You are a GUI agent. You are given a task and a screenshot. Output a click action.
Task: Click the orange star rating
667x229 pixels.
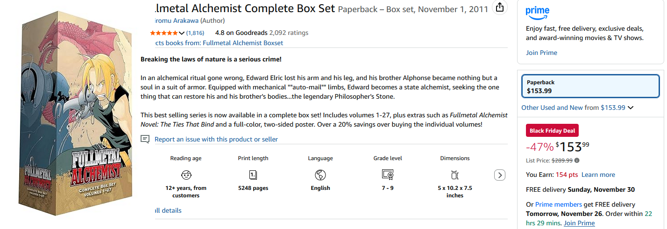163,33
